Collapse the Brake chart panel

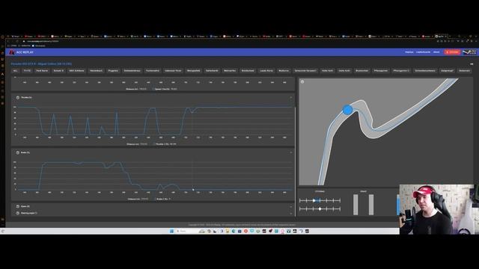click(x=291, y=152)
